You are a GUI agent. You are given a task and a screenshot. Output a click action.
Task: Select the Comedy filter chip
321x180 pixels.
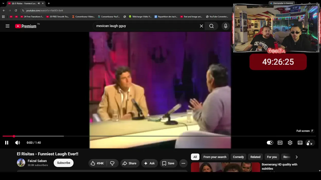coord(238,157)
